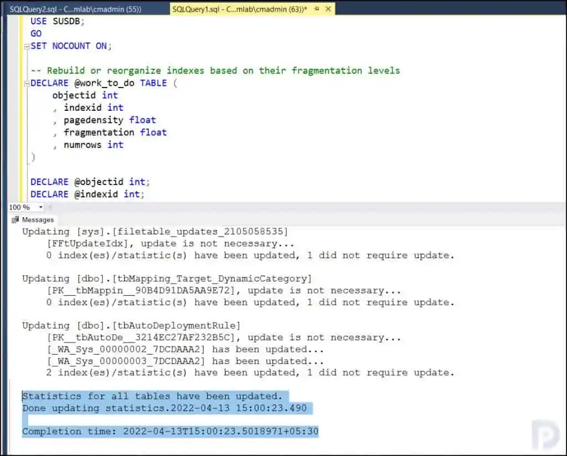The image size is (567, 456).
Task: Open the 100 % zoom dropdown
Action: tap(40, 207)
